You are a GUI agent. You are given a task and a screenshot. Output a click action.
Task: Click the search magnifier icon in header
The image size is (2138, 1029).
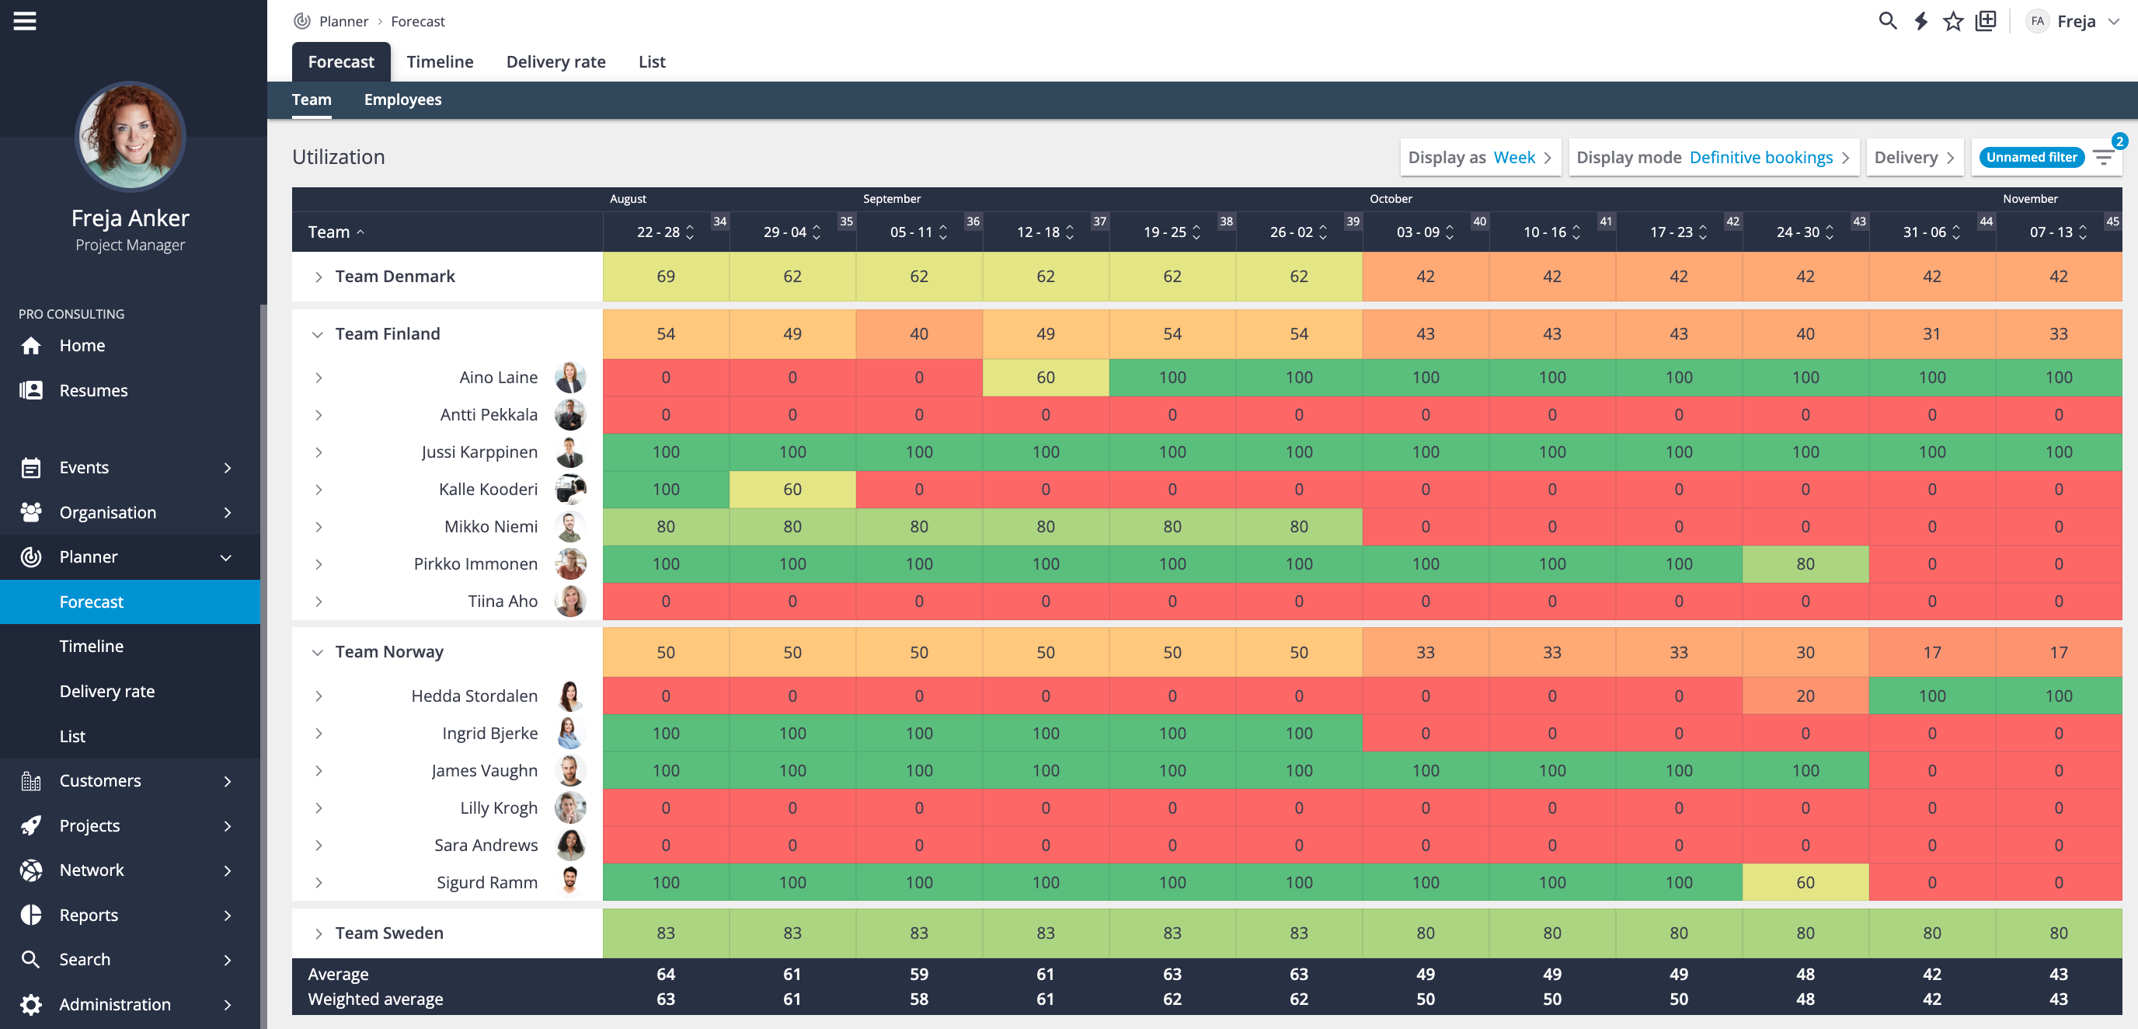1886,21
